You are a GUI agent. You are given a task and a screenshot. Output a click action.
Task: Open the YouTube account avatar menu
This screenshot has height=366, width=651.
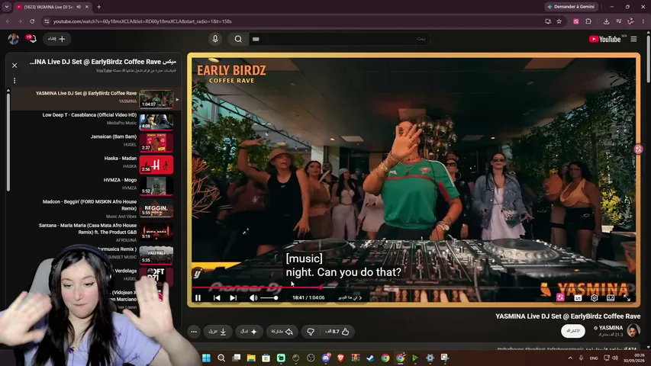[13, 39]
